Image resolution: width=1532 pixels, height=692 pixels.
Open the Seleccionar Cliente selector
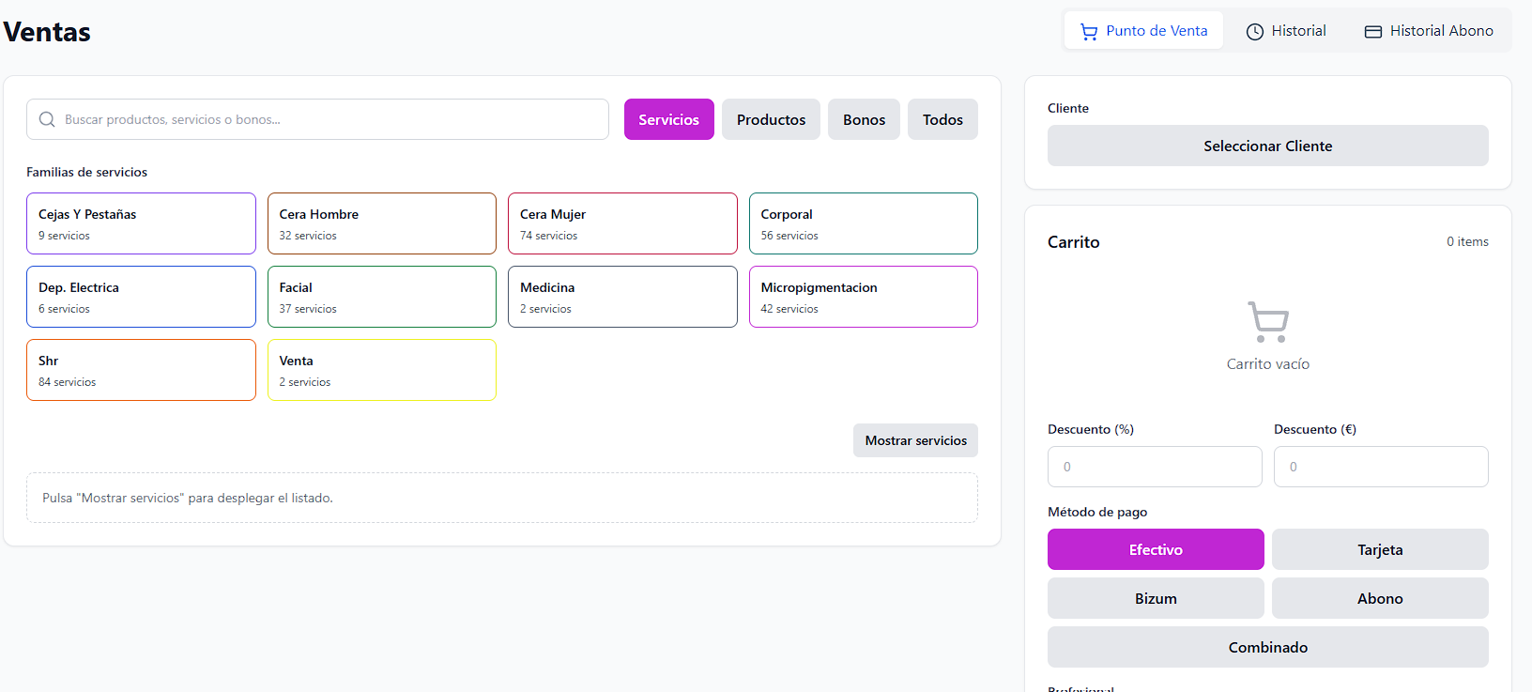point(1268,146)
